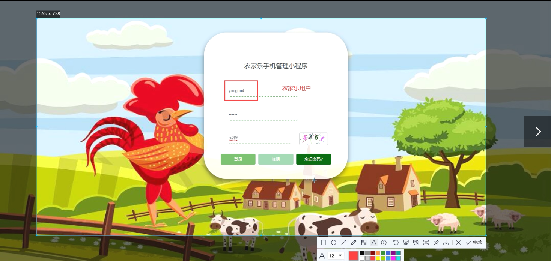Run OCR text recognition on capture
The image size is (551, 261).
[426, 243]
